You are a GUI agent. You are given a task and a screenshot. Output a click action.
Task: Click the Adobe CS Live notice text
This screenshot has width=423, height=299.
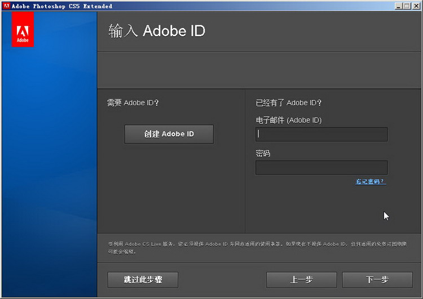[257, 248]
